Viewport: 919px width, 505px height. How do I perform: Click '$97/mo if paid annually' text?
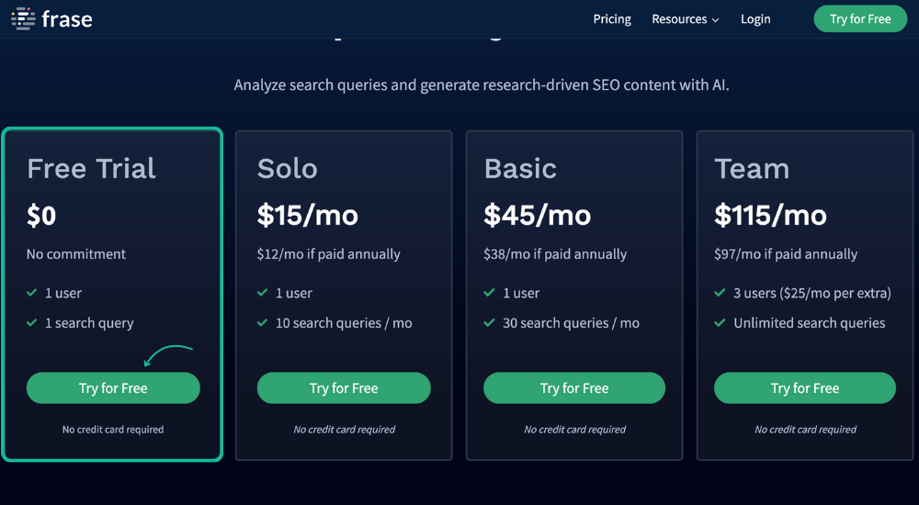(786, 254)
